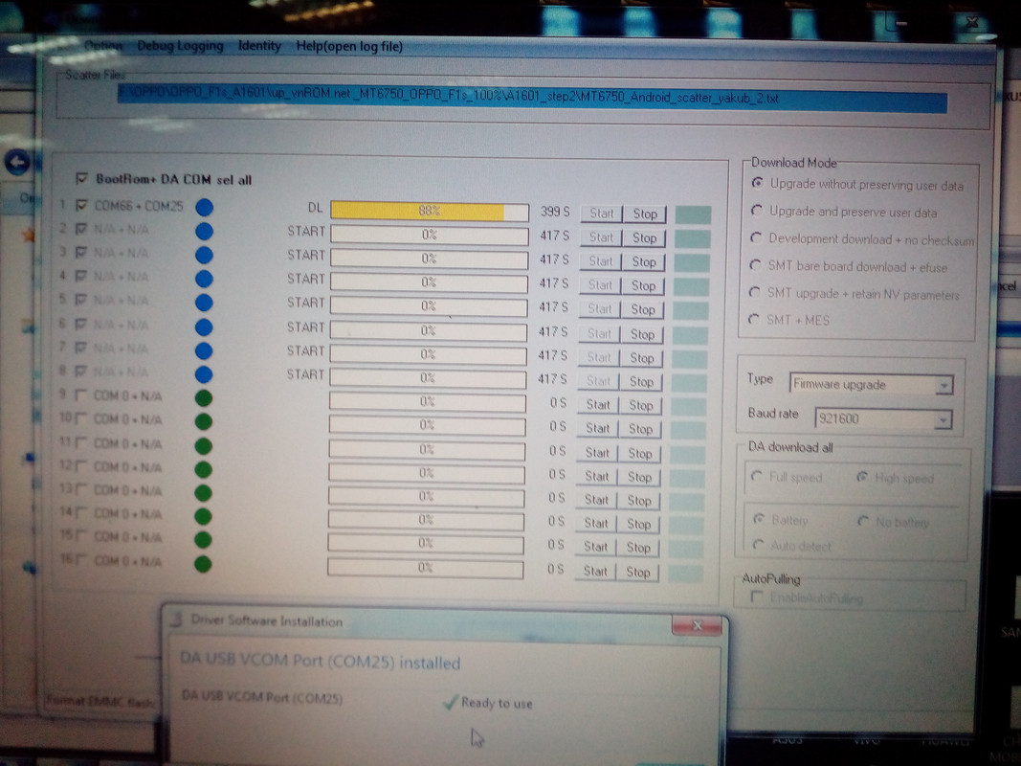This screenshot has width=1021, height=766.
Task: Open the Option menu
Action: (103, 46)
